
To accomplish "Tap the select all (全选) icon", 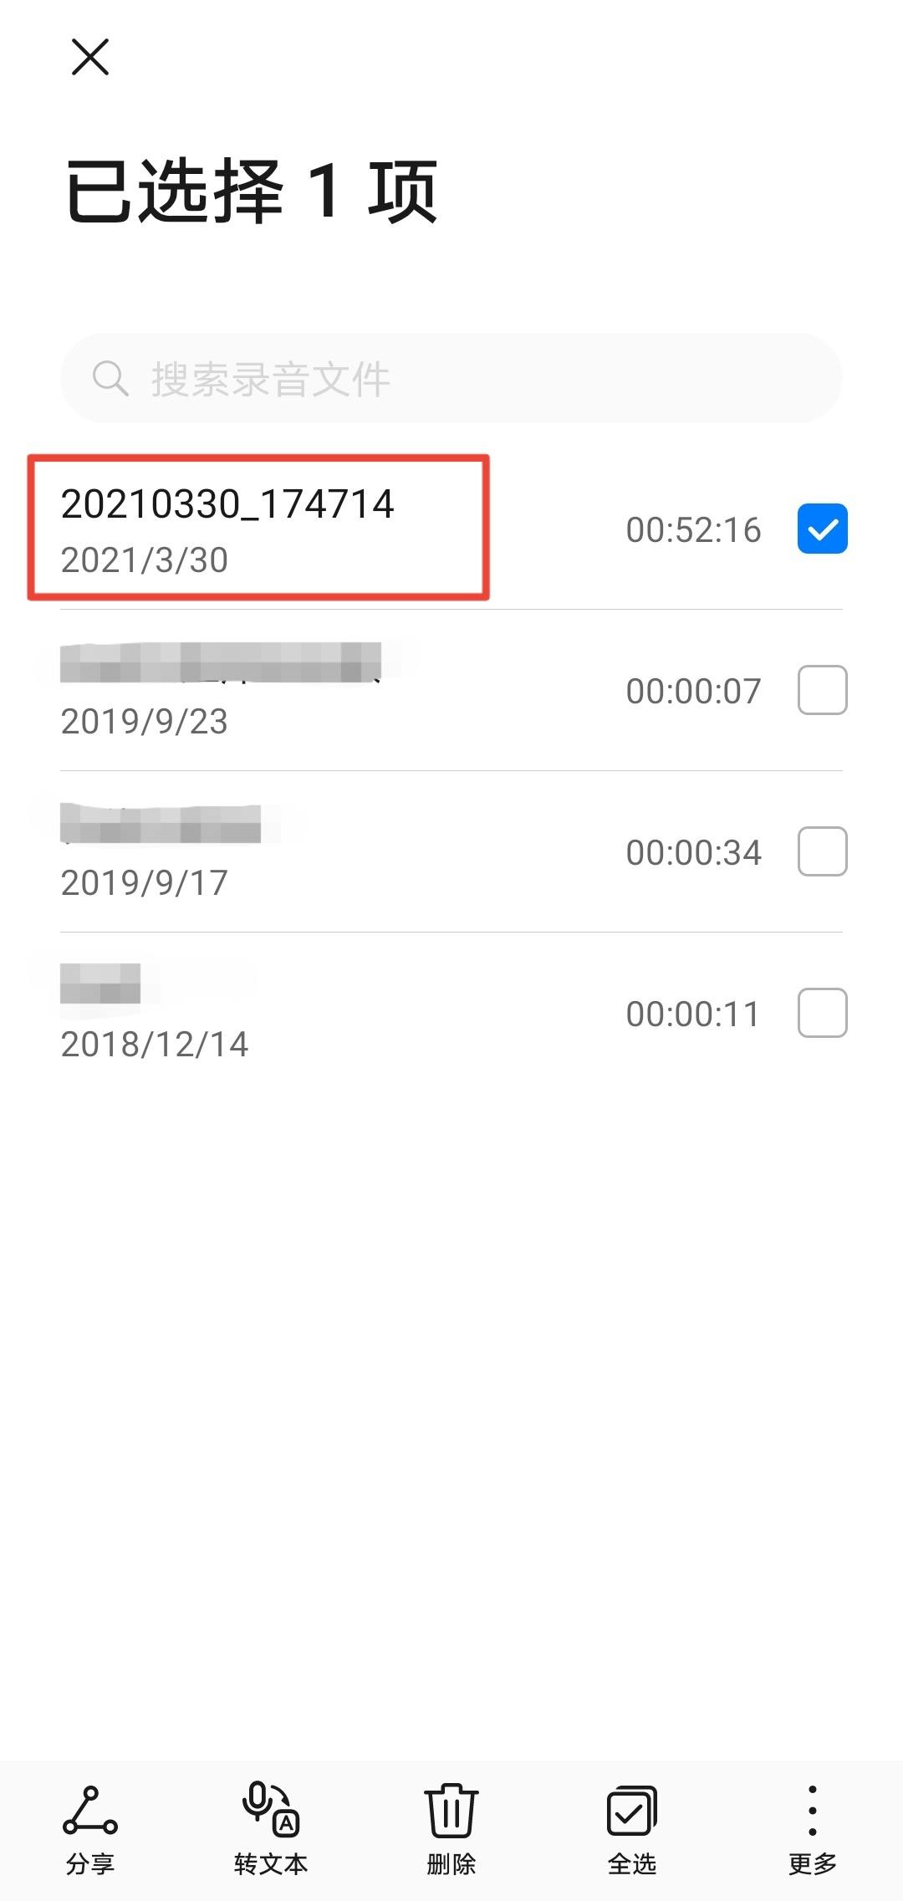I will click(632, 1812).
